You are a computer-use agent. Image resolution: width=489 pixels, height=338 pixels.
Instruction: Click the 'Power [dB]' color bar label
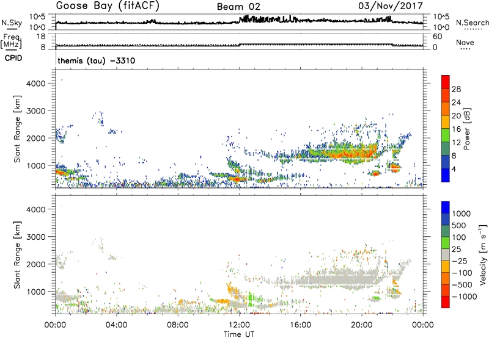[x=466, y=129]
